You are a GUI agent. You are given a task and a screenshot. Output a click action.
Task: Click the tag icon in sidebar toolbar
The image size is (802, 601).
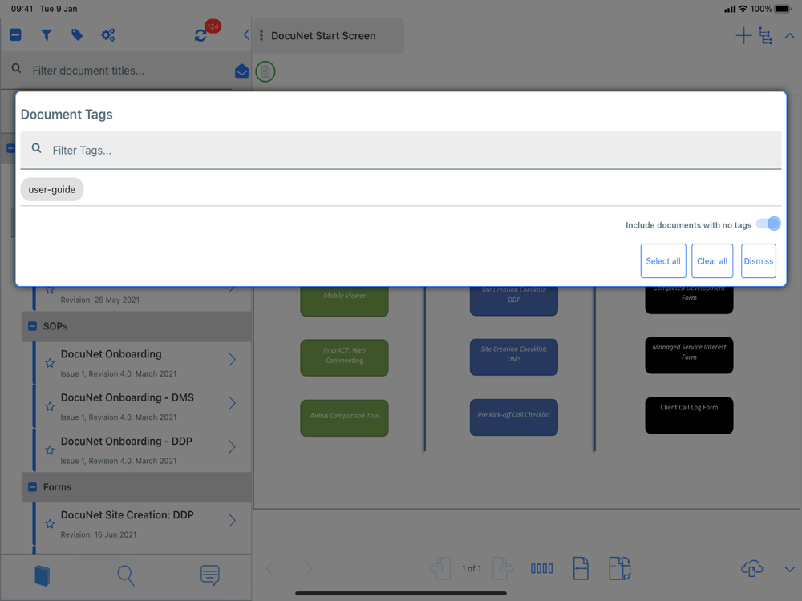[x=77, y=34]
